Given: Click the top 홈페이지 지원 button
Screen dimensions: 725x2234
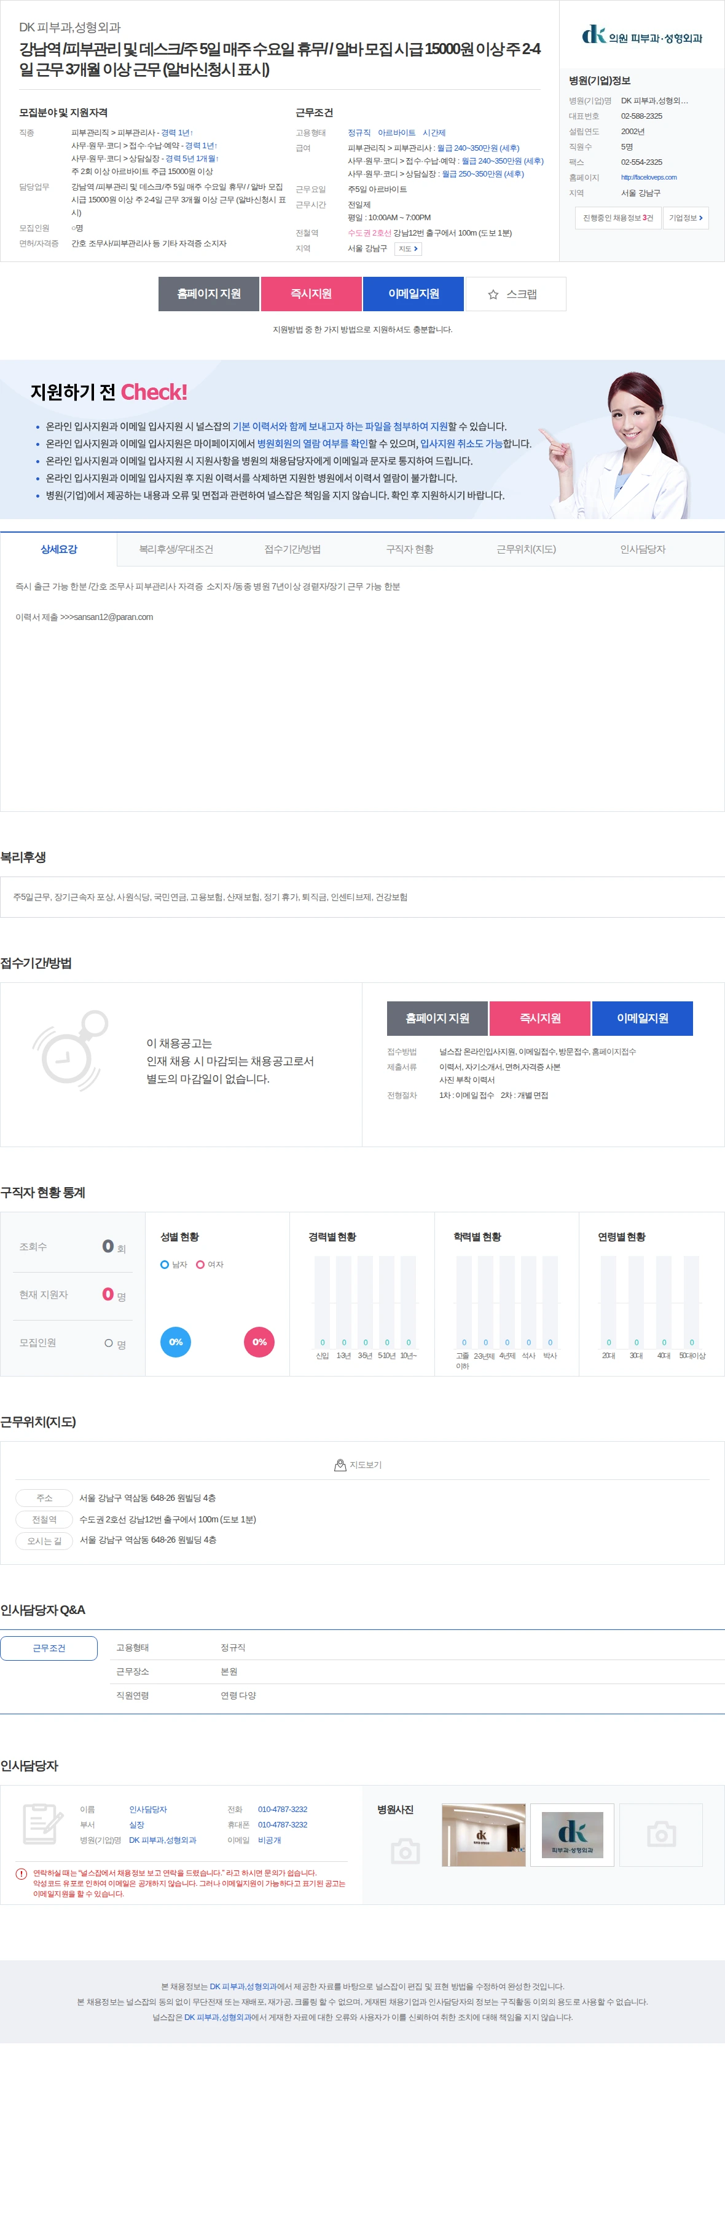Looking at the screenshot, I should coord(209,294).
